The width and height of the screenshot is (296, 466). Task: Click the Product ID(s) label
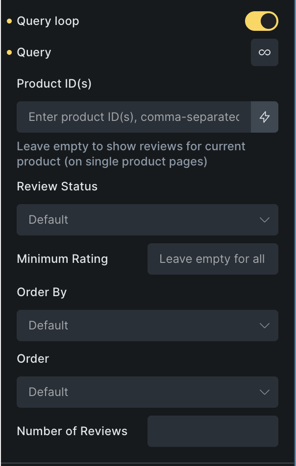click(x=54, y=84)
